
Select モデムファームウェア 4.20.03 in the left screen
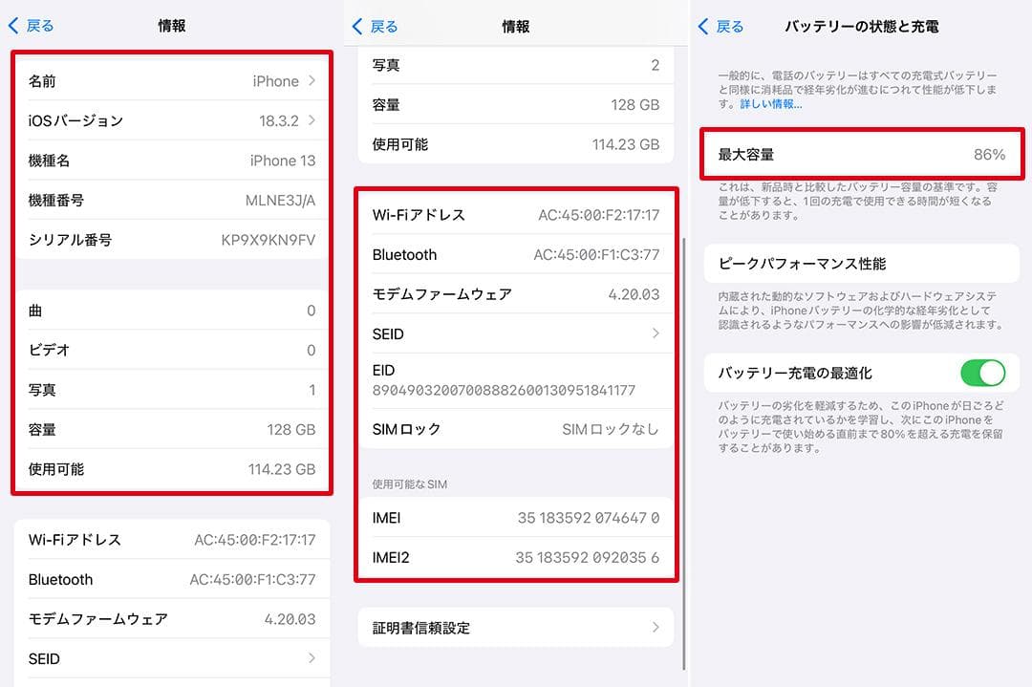[172, 619]
